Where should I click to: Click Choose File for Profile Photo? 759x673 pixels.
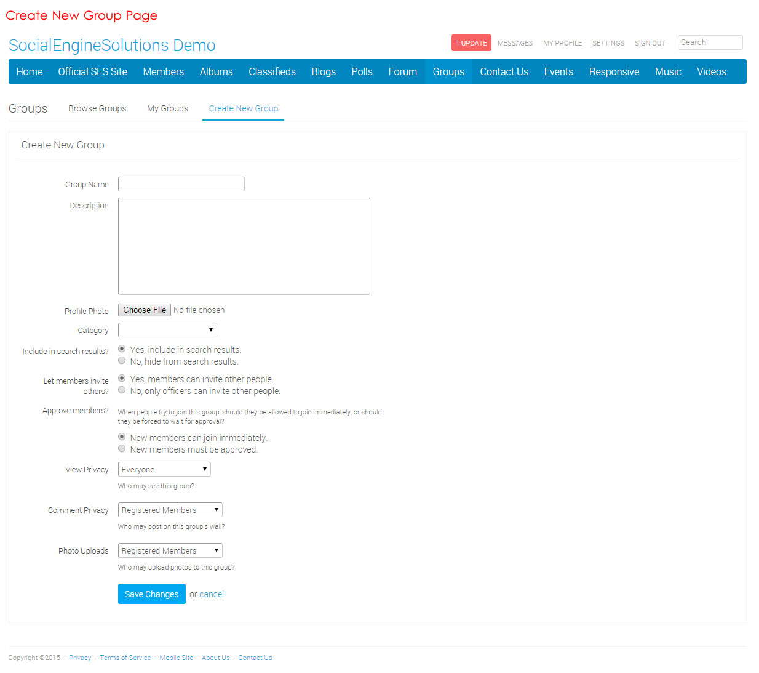[x=145, y=310]
